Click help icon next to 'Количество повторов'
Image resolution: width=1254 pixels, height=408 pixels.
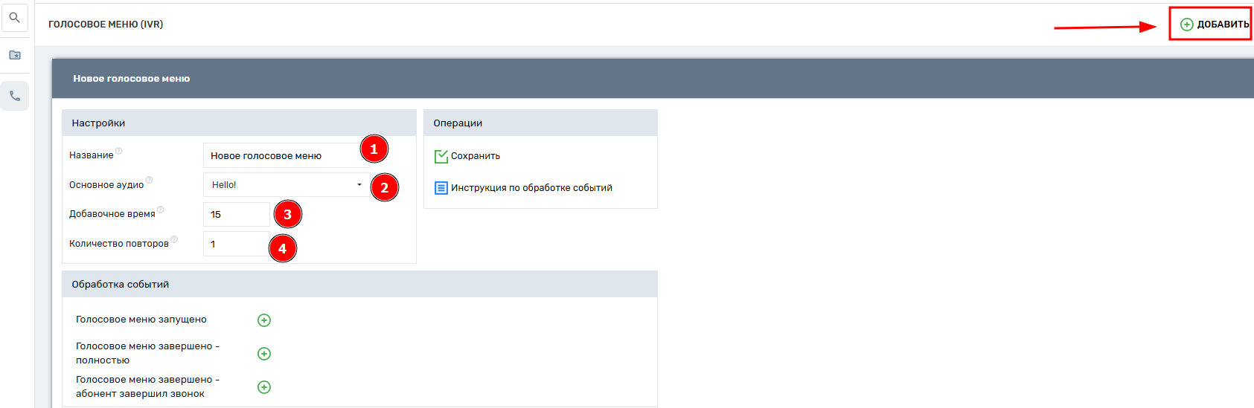click(174, 239)
